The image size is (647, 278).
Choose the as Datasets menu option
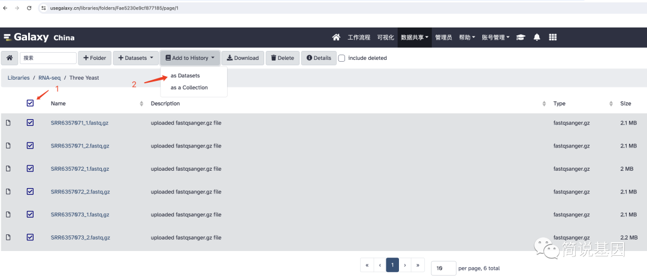(x=185, y=76)
